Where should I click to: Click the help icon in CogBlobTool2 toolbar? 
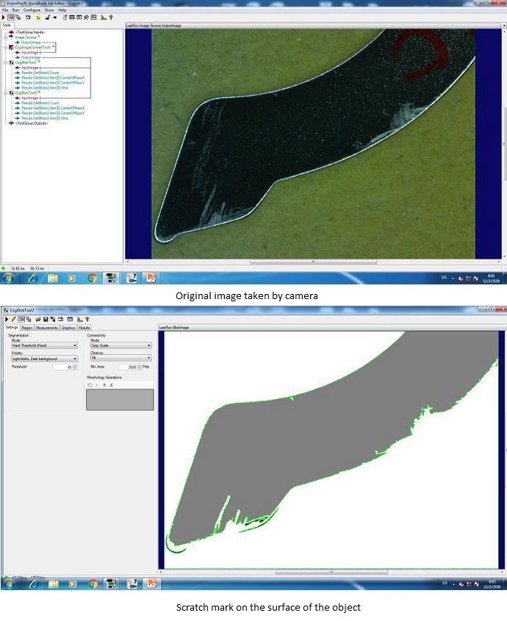point(87,320)
